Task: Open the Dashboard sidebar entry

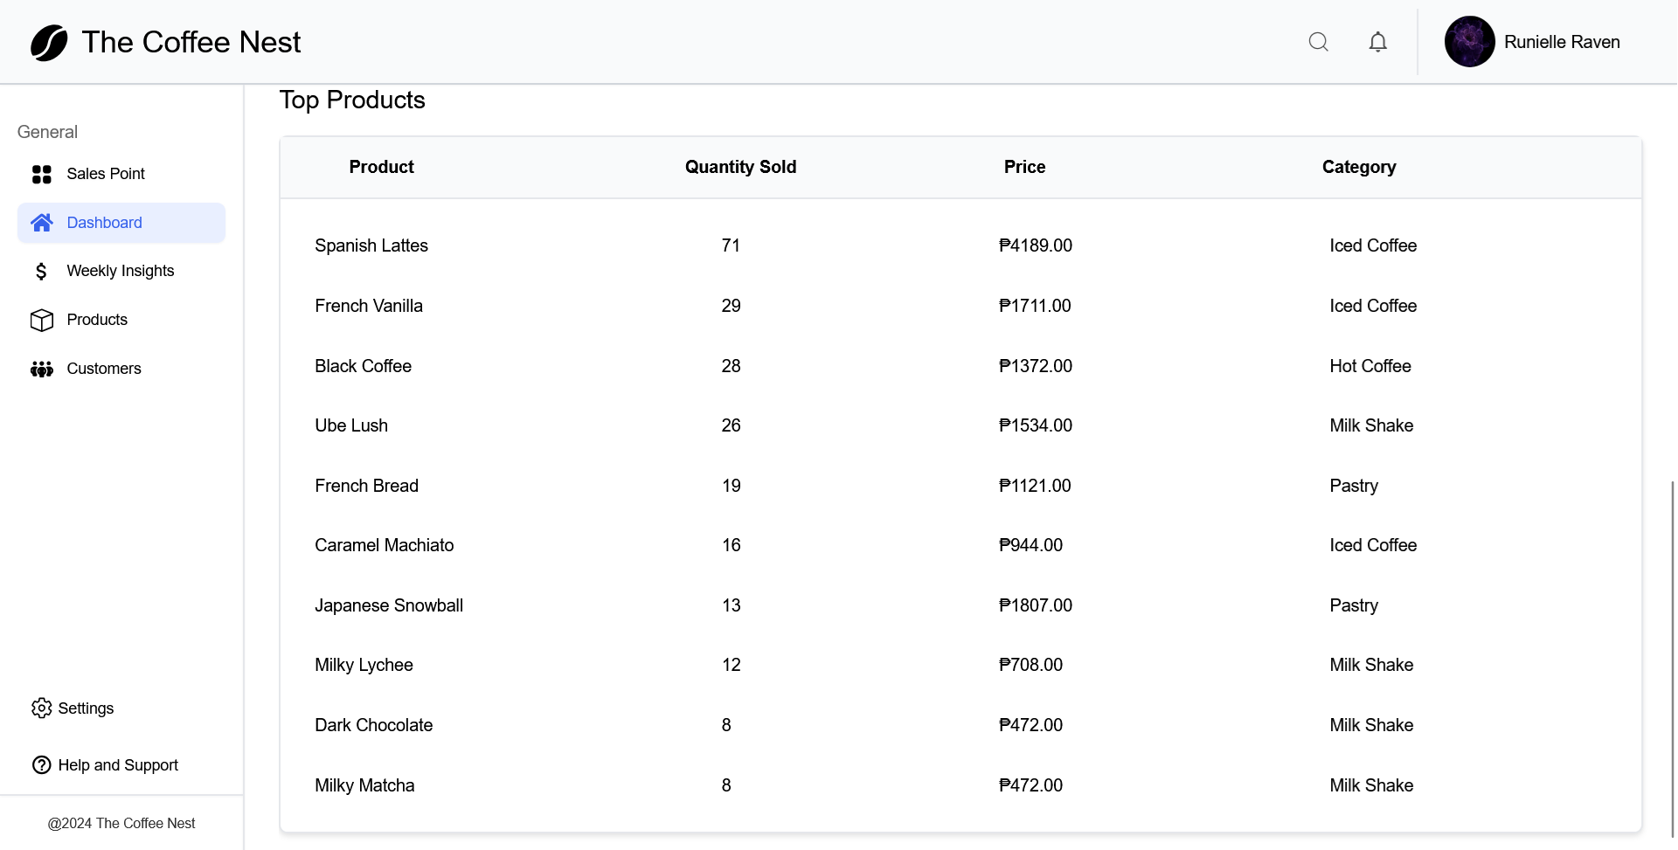Action: pyautogui.click(x=105, y=222)
